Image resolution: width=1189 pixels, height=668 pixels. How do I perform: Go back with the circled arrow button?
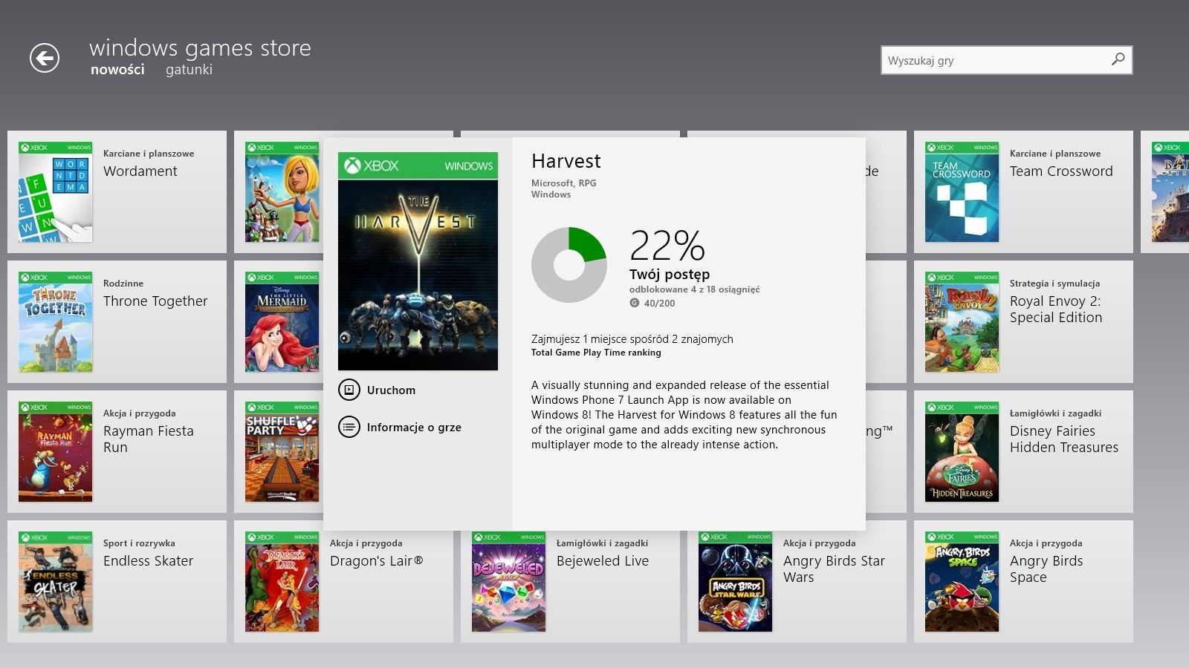click(45, 58)
